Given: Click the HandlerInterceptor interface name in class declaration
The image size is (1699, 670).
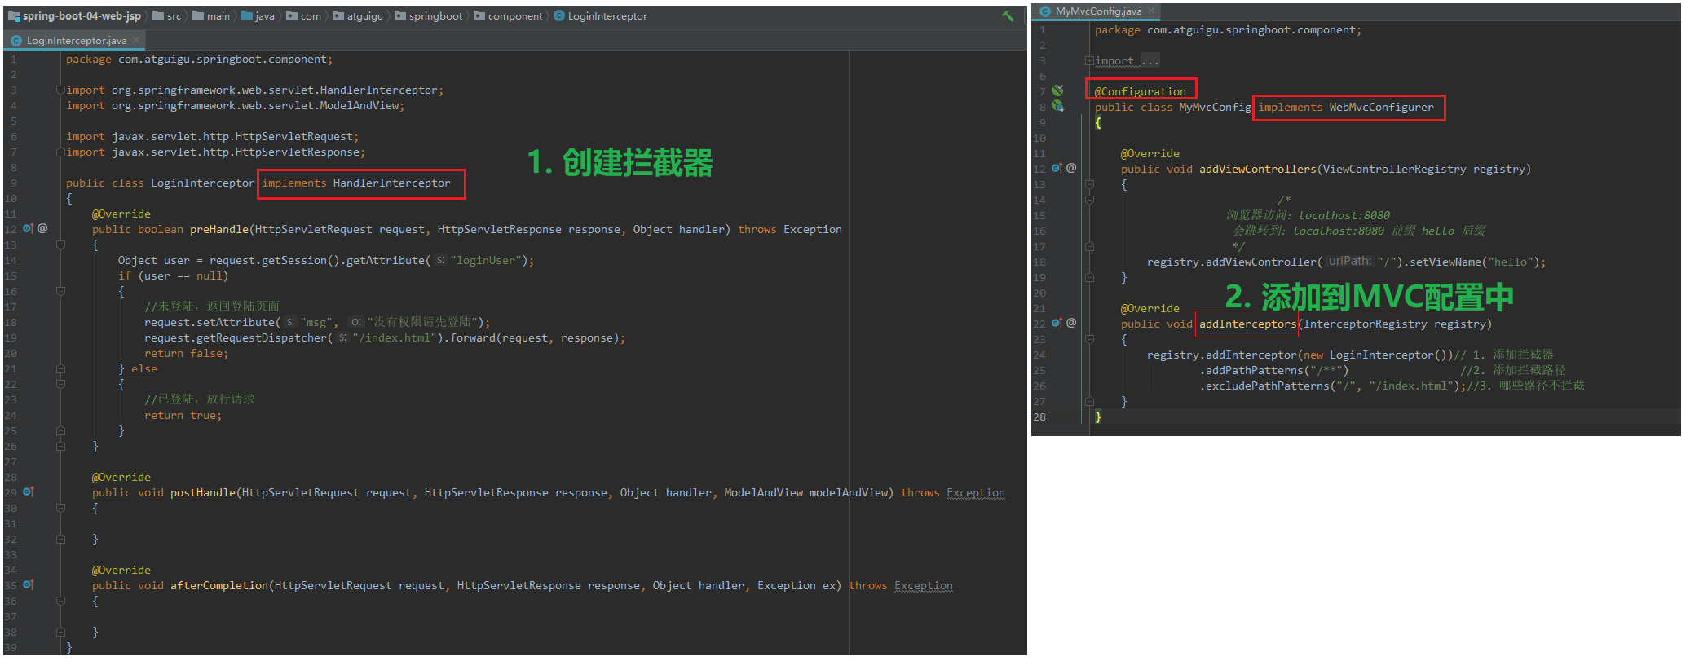Looking at the screenshot, I should click(x=391, y=183).
